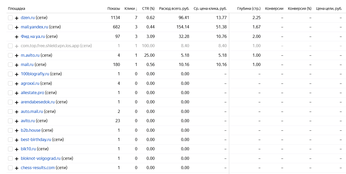Click plus icon beside Фид на ya.ru
Screen dimensions: 346x174
pyautogui.click(x=17, y=37)
